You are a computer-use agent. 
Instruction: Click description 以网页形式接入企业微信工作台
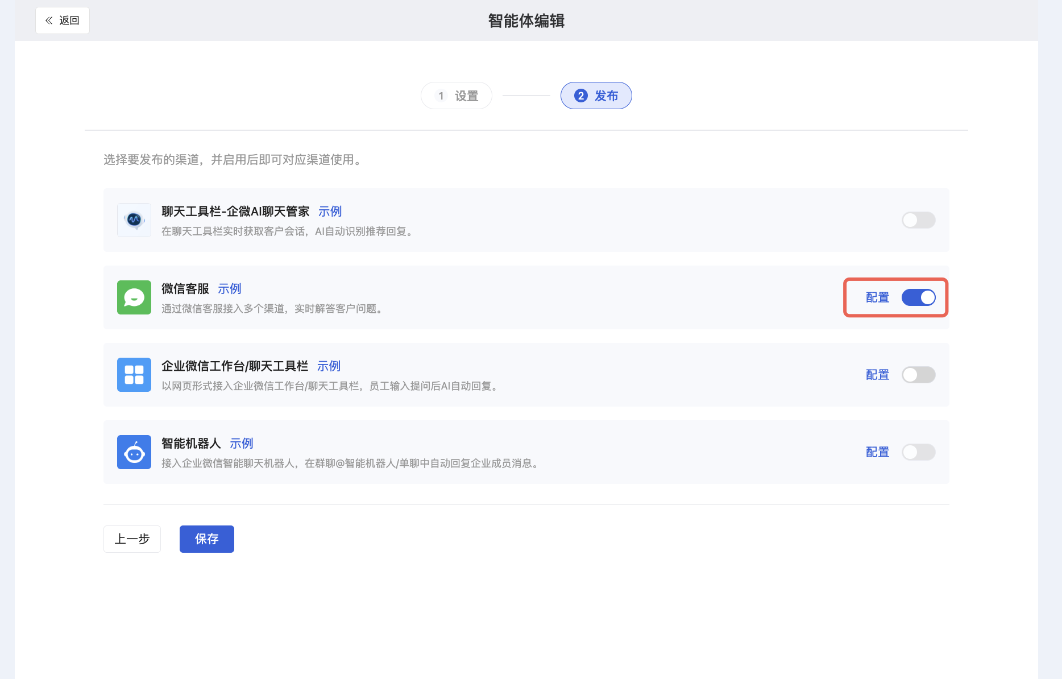331,386
